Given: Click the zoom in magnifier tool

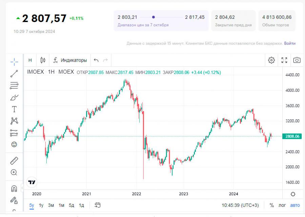Looking at the screenshot, I should tap(14, 172).
